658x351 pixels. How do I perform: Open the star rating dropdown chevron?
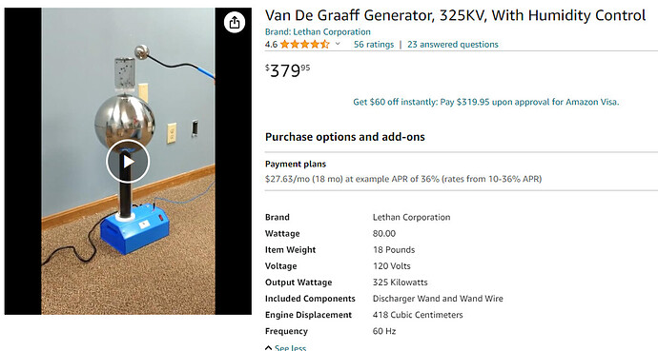point(338,44)
